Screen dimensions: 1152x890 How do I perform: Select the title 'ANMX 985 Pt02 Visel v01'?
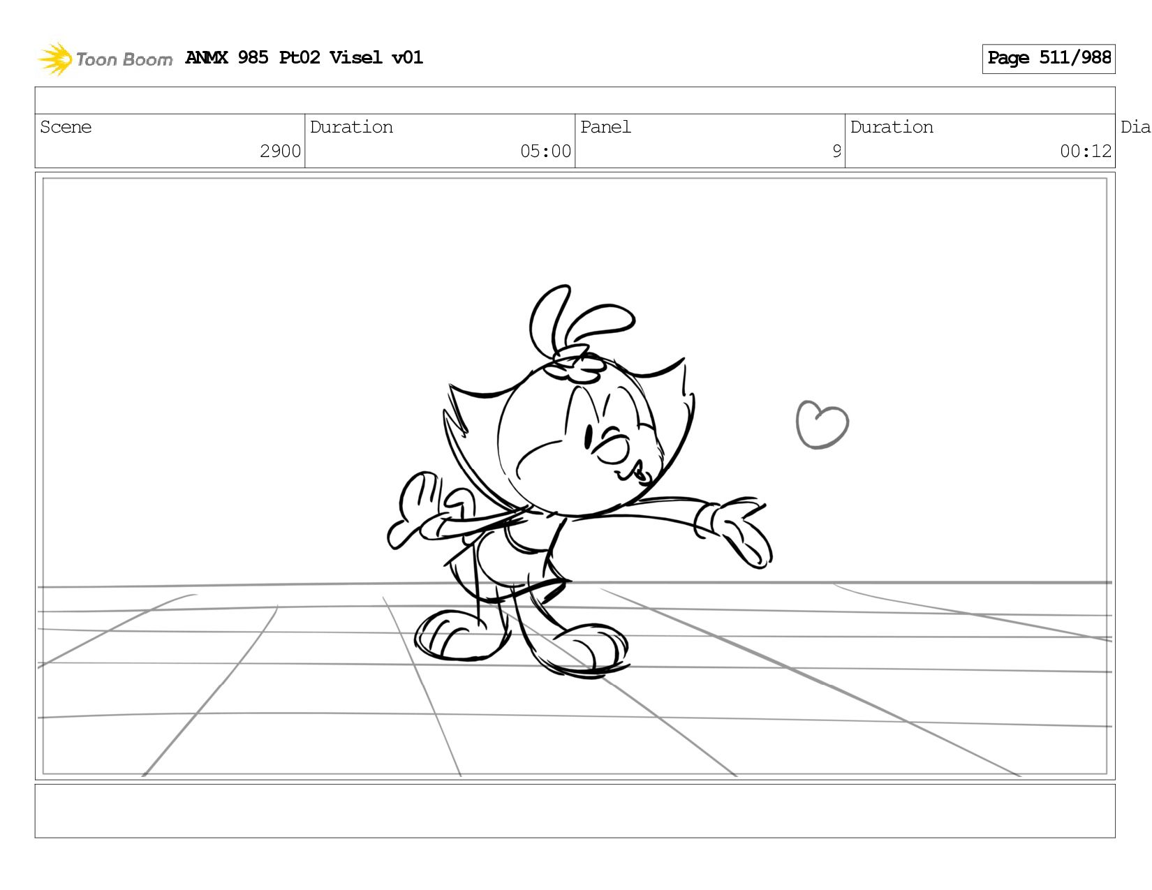(x=304, y=57)
